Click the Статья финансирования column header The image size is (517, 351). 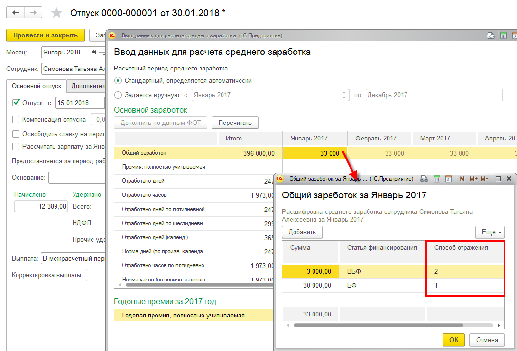click(382, 252)
